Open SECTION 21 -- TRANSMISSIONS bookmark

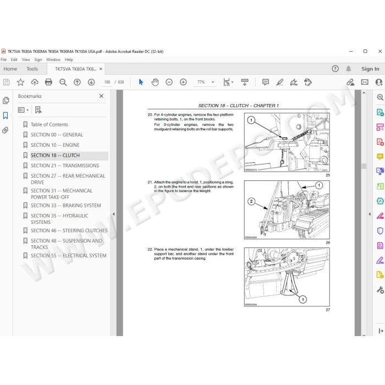click(x=65, y=166)
